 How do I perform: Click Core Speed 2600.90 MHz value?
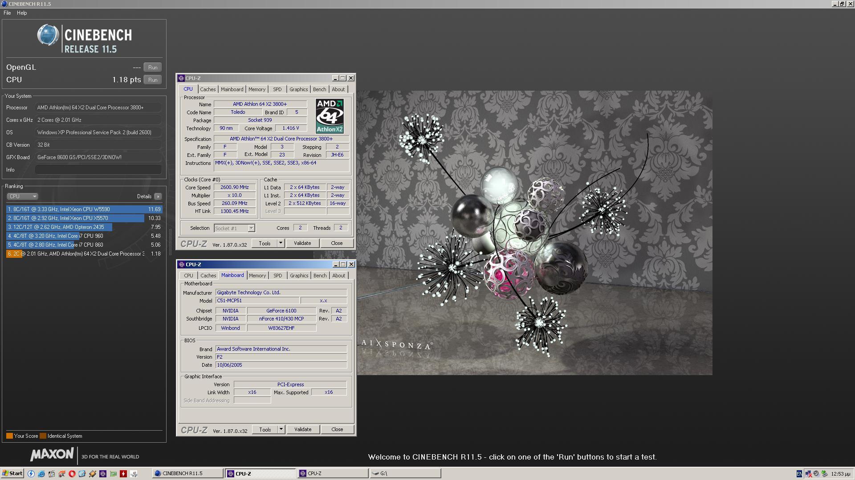point(235,188)
